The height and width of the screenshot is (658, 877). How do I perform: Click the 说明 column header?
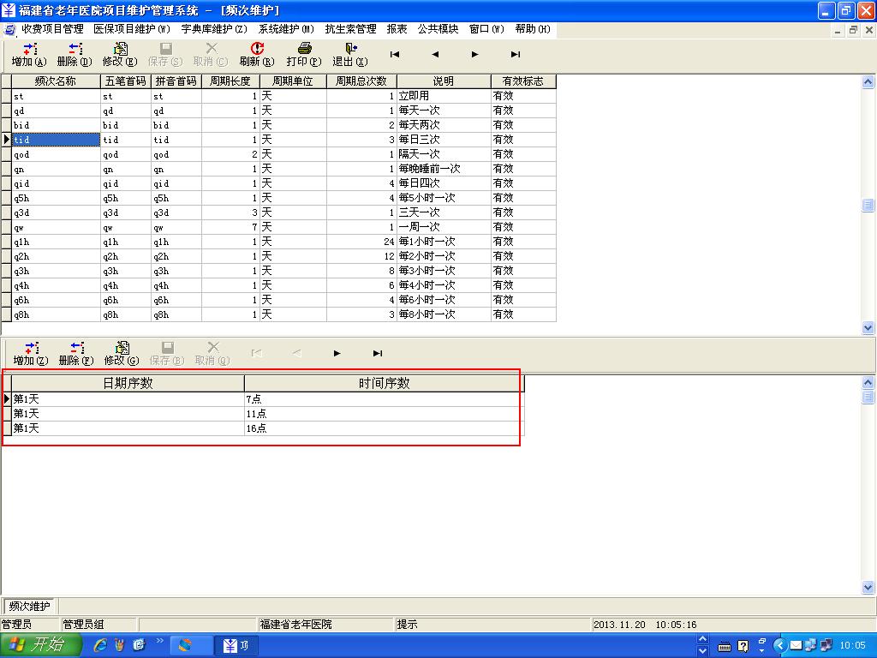tap(444, 81)
